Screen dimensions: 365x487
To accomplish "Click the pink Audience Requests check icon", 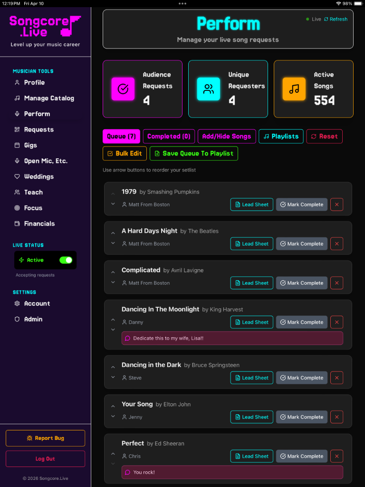I will pyautogui.click(x=123, y=89).
